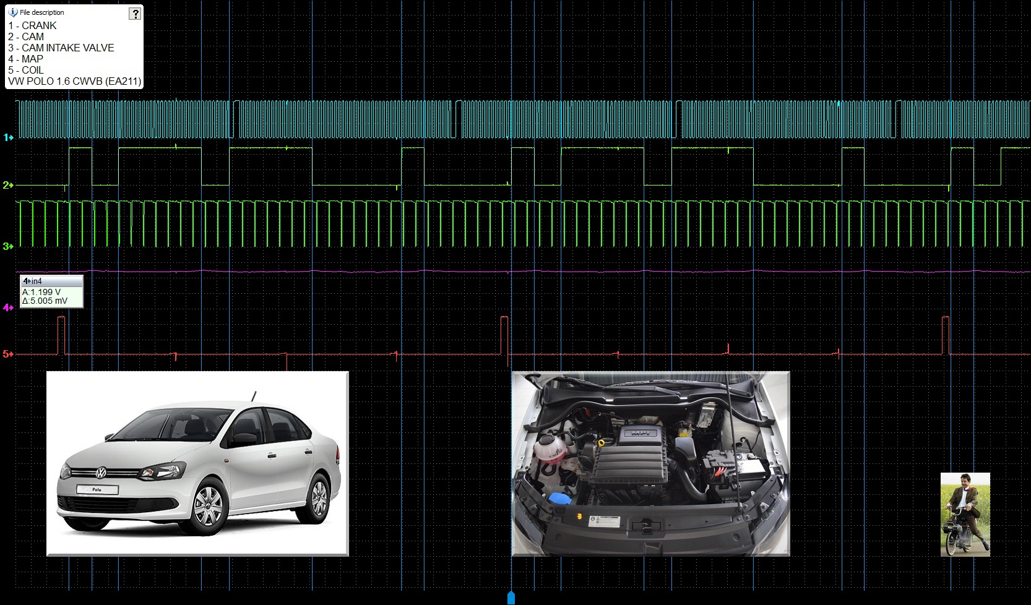Click the '4 - MAP' description line
The image size is (1031, 605).
point(25,59)
